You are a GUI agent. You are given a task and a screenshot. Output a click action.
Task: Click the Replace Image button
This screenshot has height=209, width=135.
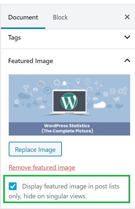pos(35,149)
